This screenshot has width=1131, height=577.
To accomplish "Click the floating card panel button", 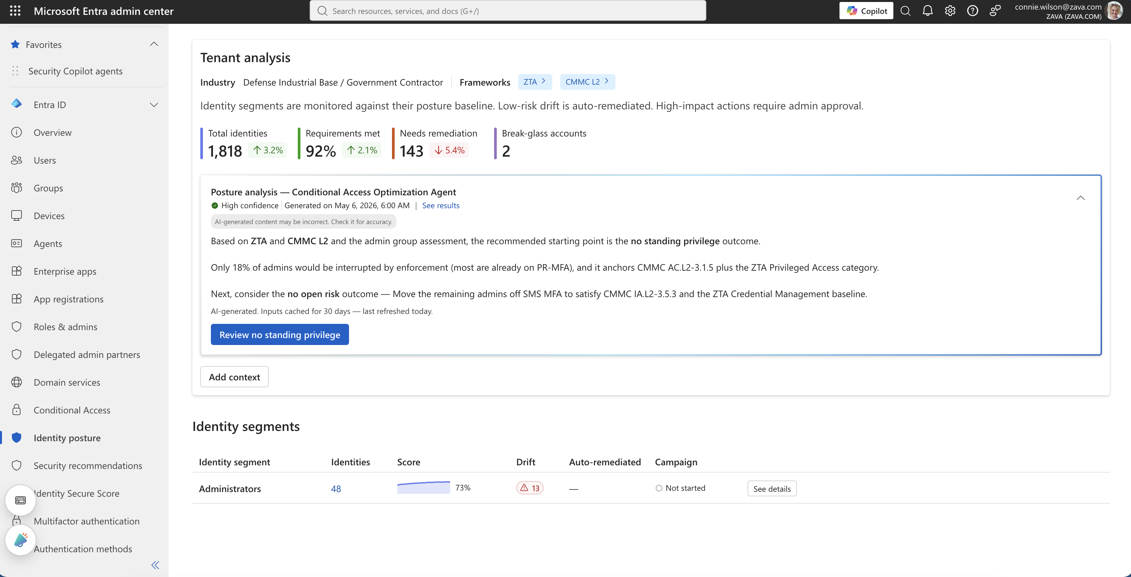I will click(20, 500).
